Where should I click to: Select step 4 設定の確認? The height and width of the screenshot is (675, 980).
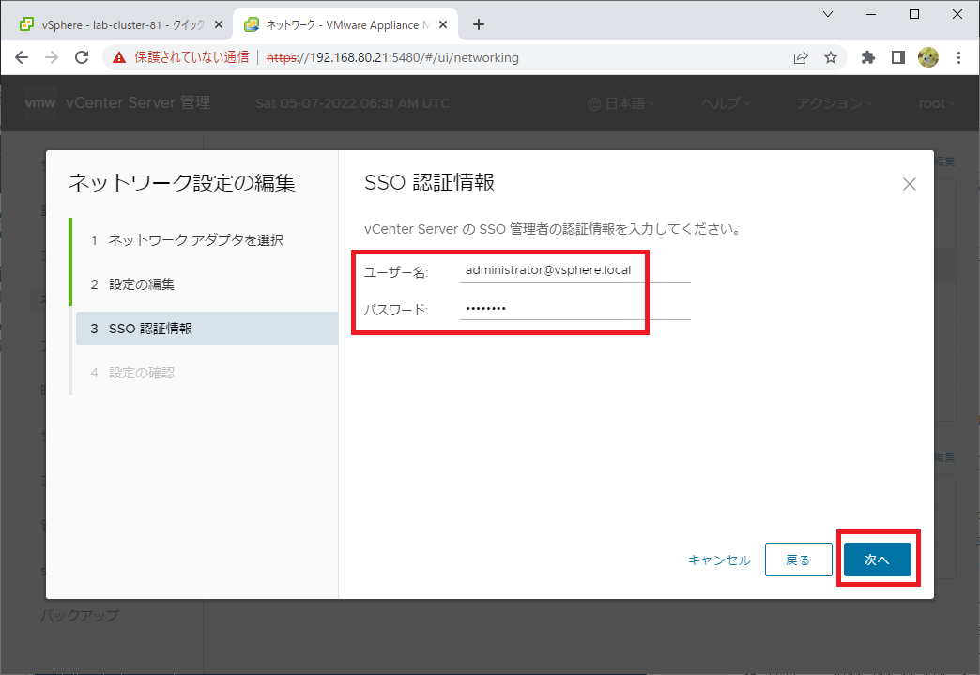click(x=132, y=373)
